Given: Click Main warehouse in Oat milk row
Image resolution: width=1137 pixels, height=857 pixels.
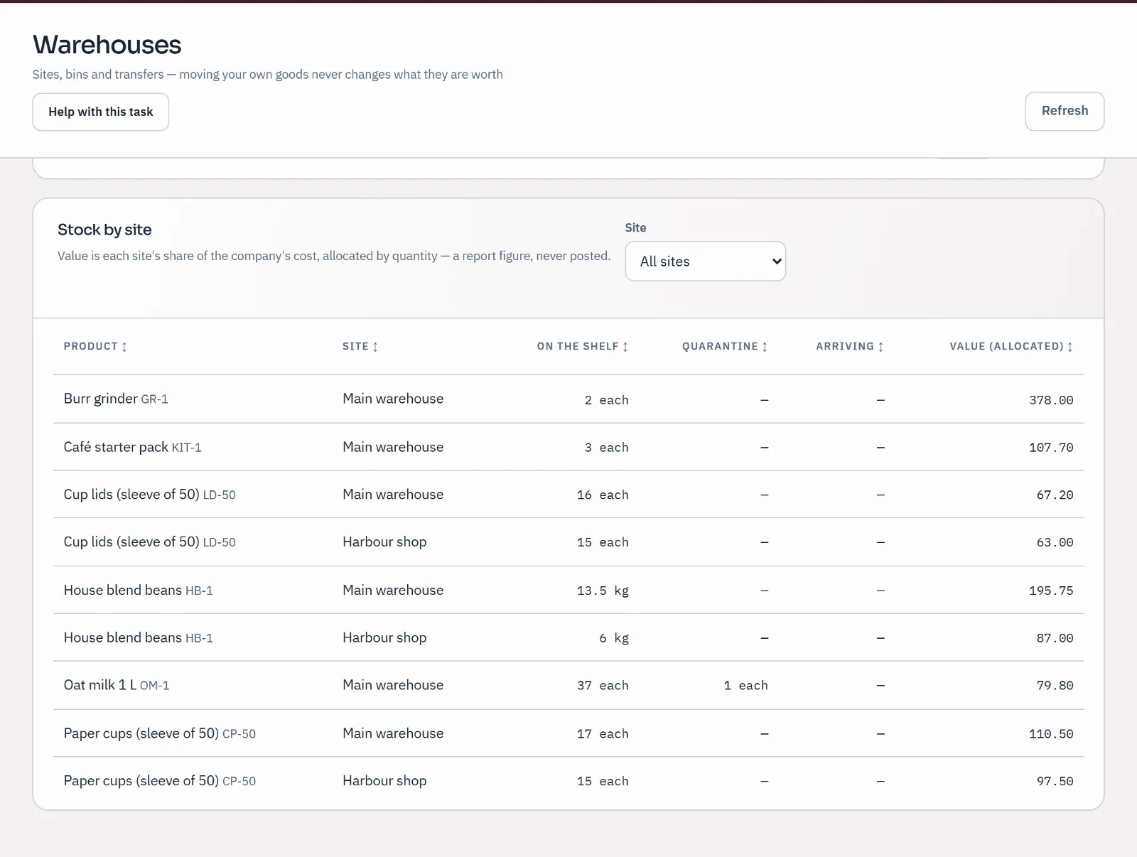Looking at the screenshot, I should click(x=393, y=685).
